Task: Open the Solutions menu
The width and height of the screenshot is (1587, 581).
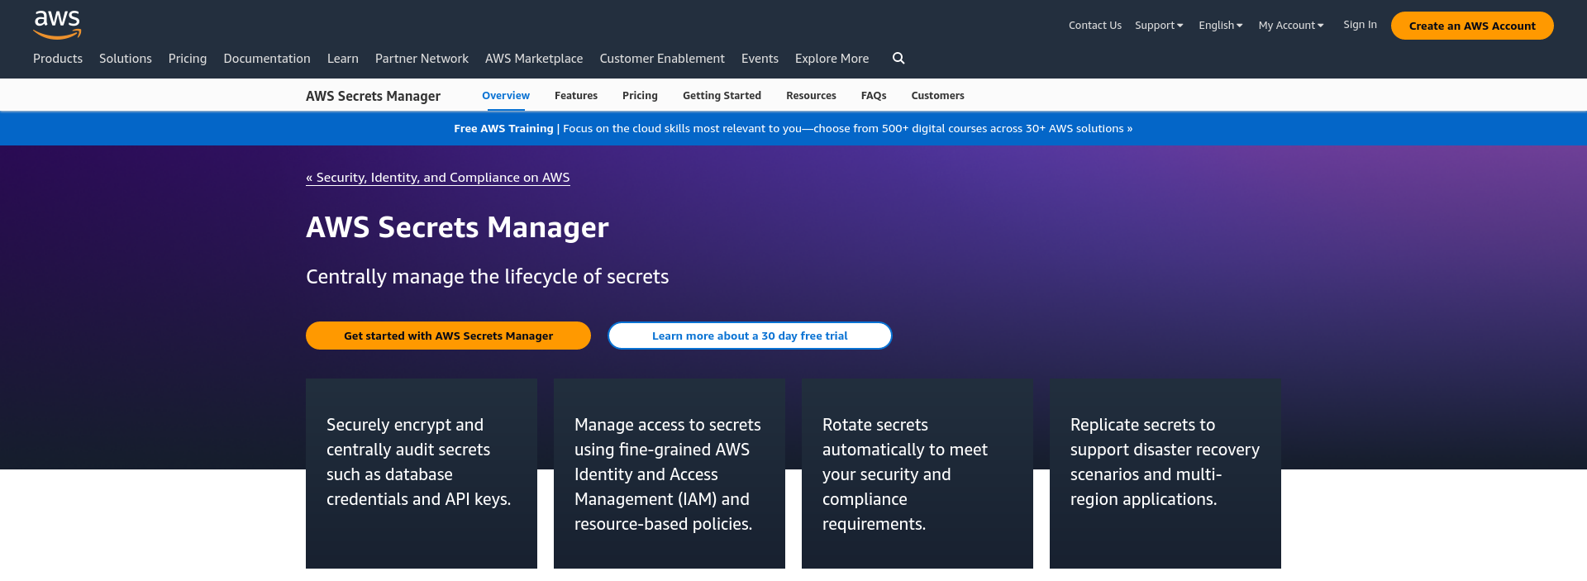Action: pos(126,59)
